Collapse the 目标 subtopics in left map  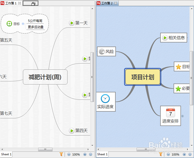click(x=23, y=24)
